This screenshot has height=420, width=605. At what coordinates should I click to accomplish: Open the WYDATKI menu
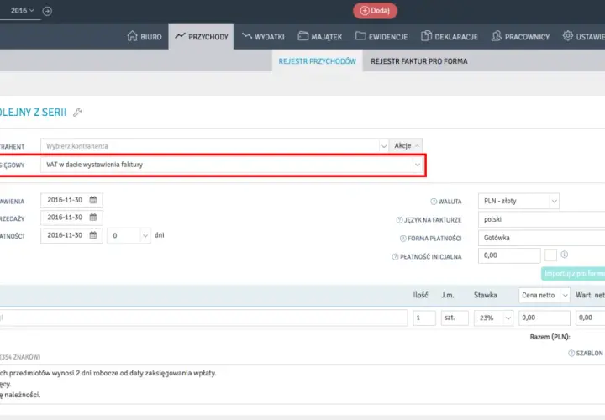(263, 37)
